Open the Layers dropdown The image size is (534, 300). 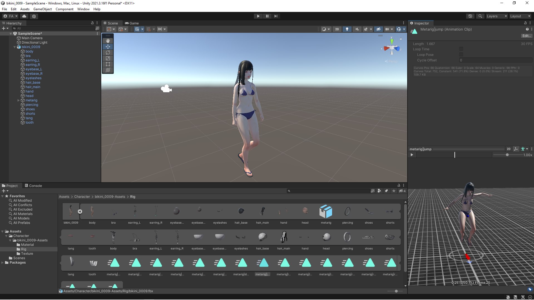(x=496, y=16)
